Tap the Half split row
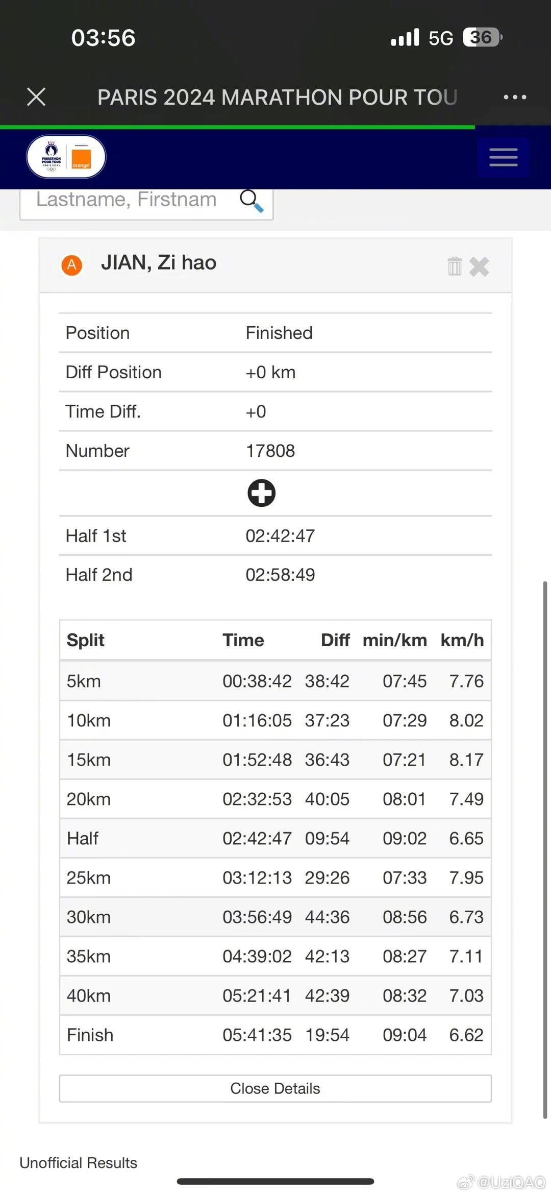Screen dimensions: 551x1195 (x=275, y=839)
